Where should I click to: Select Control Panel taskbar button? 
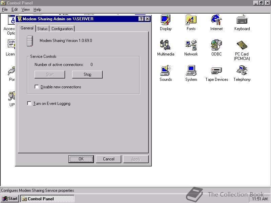pos(47,199)
